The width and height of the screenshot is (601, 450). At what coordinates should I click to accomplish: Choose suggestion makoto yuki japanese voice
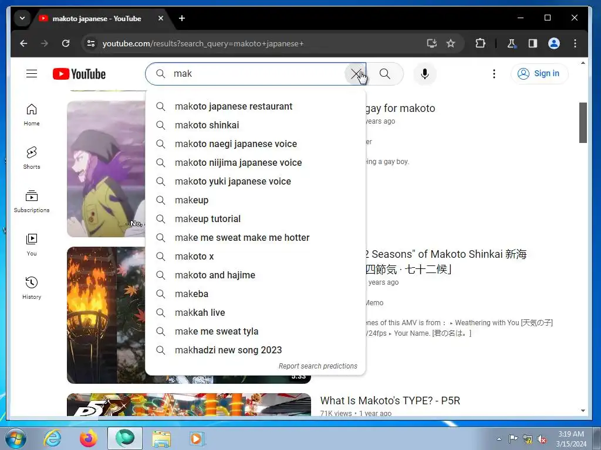point(255,182)
